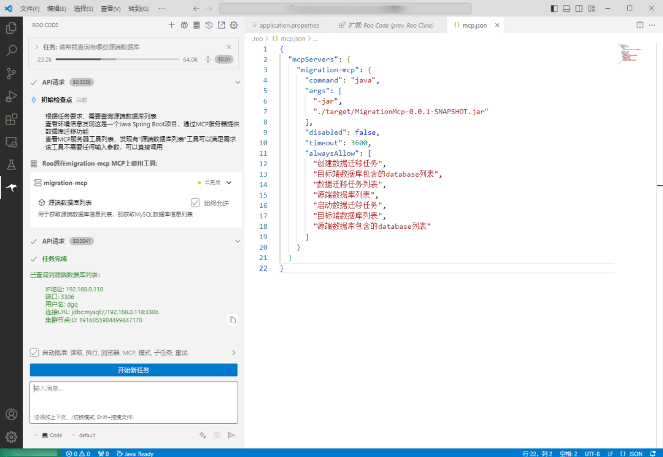
Task: Open the 文件(F) menu
Action: [29, 9]
